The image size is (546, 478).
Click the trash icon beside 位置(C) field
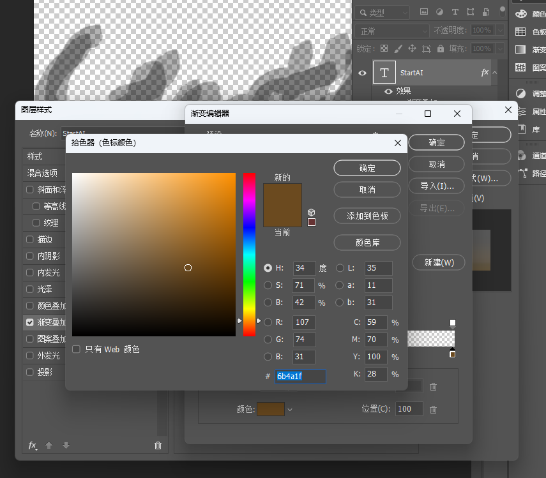point(433,410)
